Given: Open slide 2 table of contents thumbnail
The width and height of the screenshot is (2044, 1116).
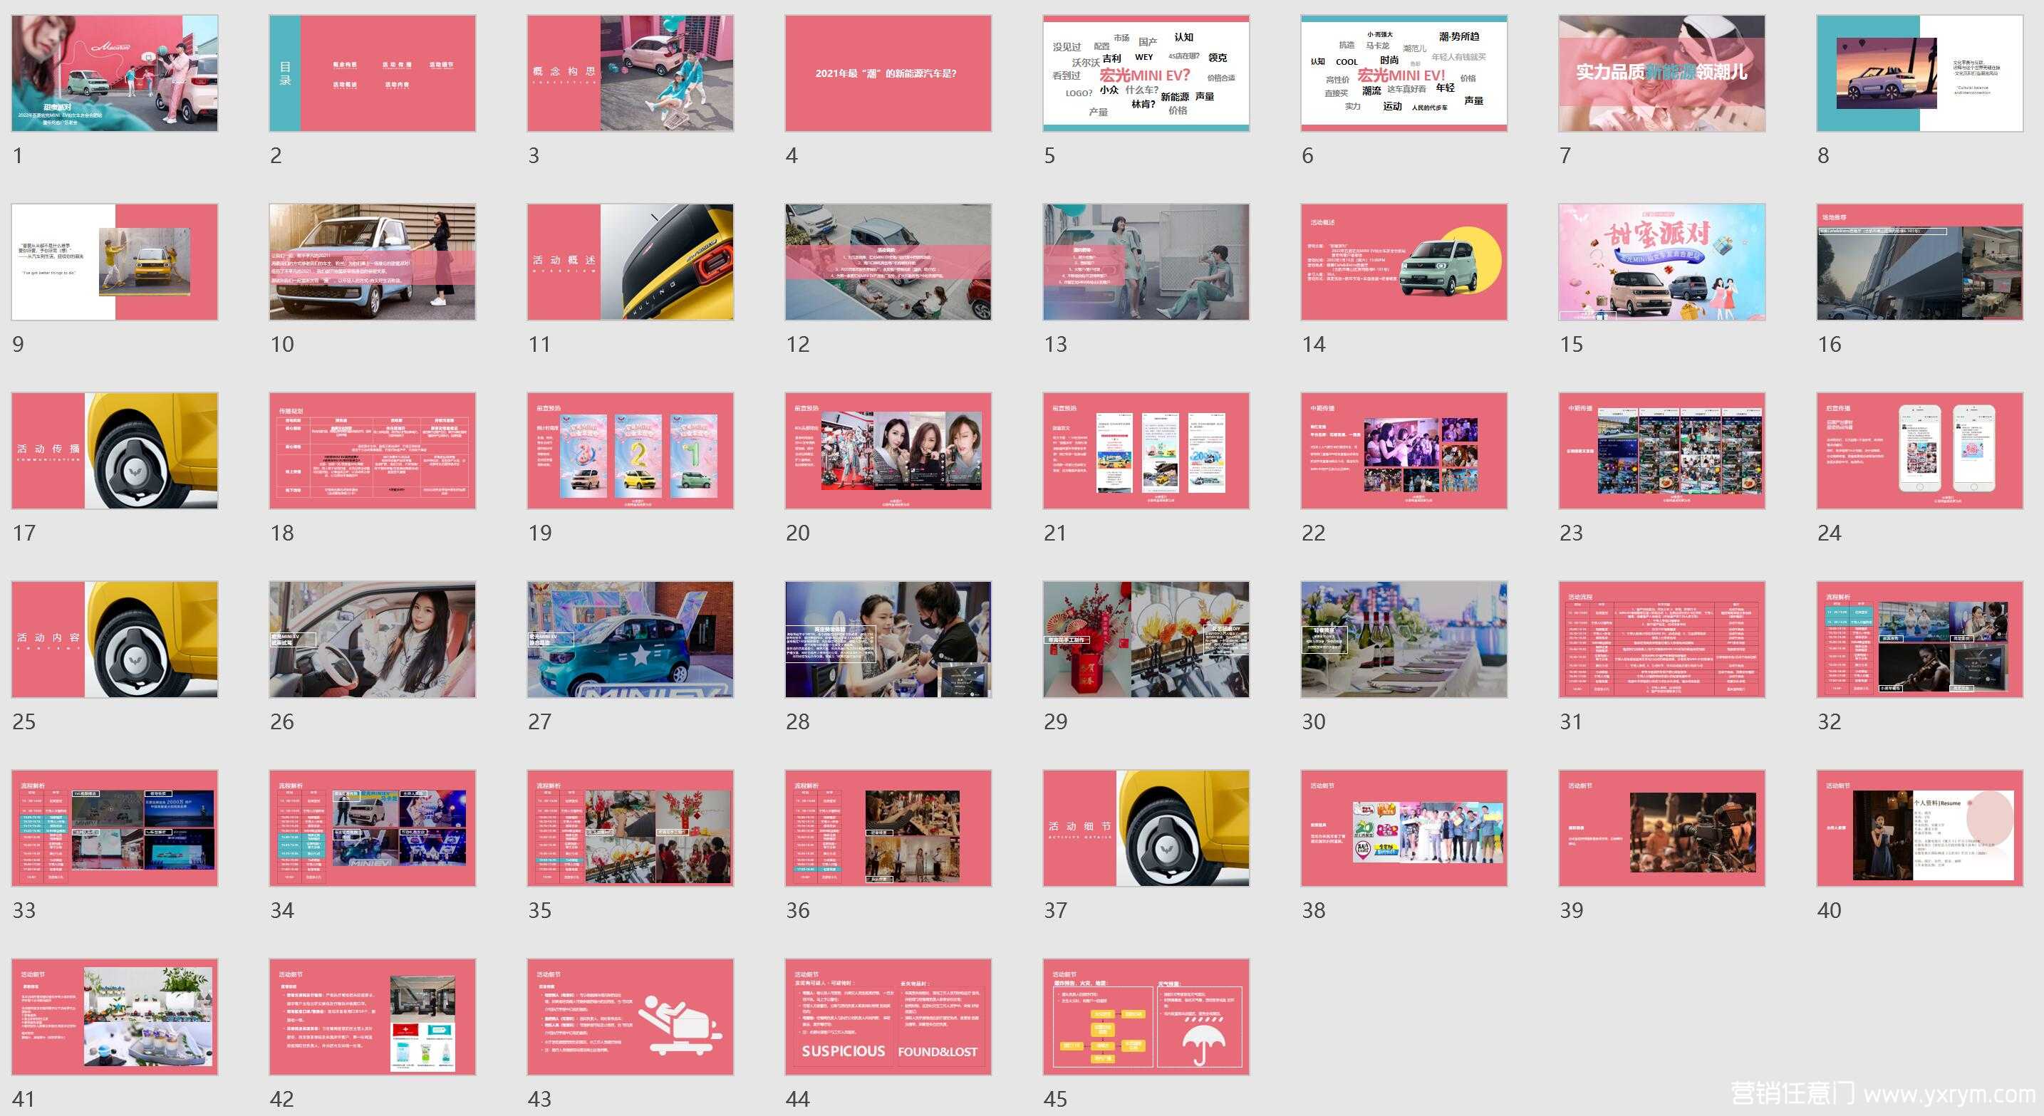Looking at the screenshot, I should tap(372, 73).
